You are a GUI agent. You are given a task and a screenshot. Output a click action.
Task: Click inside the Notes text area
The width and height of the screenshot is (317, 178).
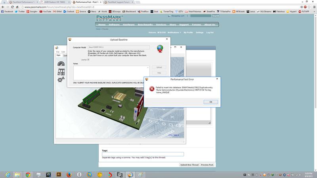tap(111, 73)
